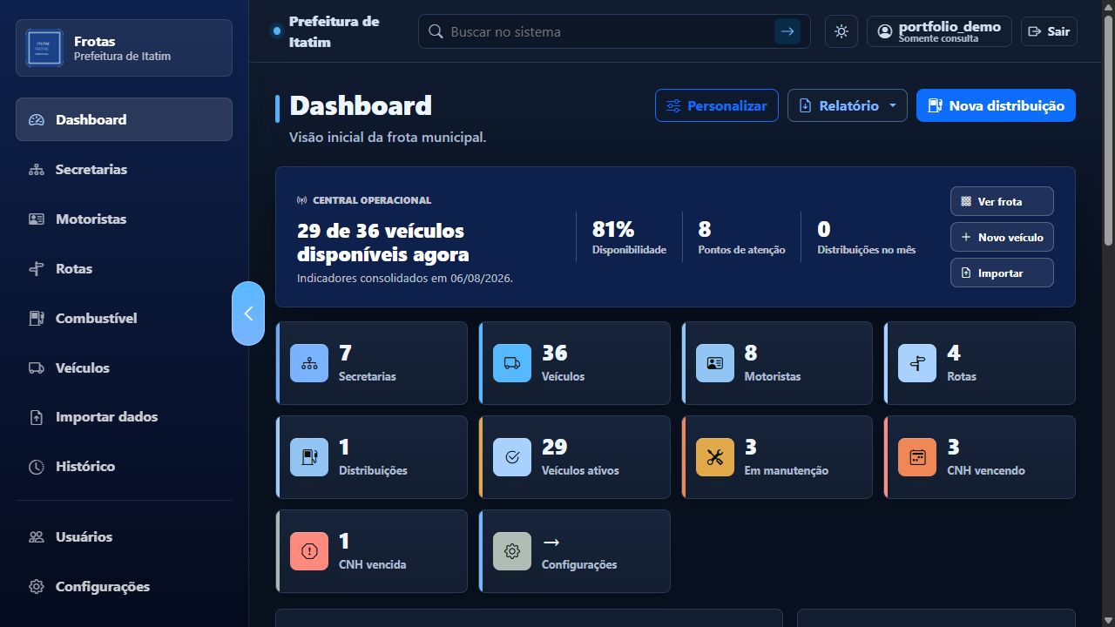Open Secretarias in the sidebar
Screen dimensions: 1115x627
click(x=124, y=169)
